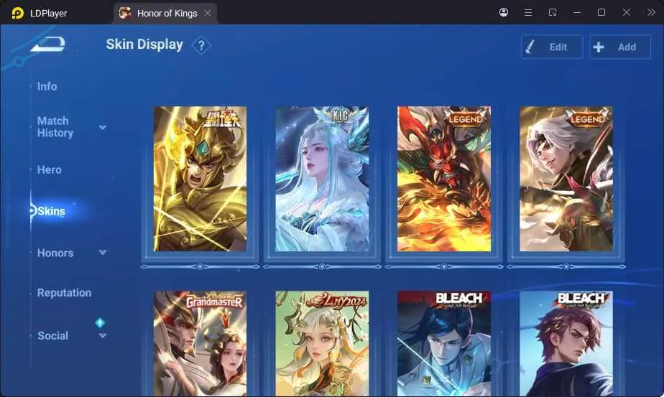Click the diamond notification icon above Social
This screenshot has height=397, width=664.
click(100, 322)
